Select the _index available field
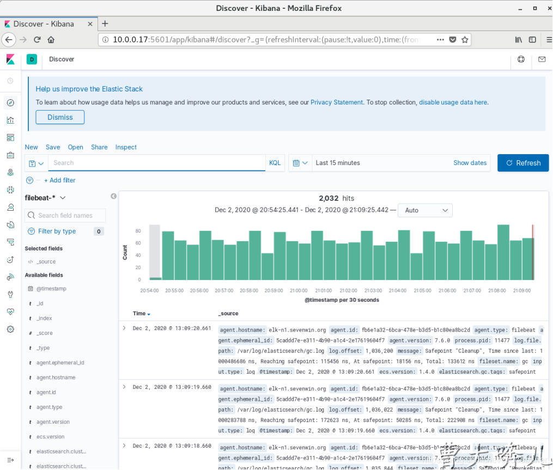The width and height of the screenshot is (553, 470). (x=44, y=318)
